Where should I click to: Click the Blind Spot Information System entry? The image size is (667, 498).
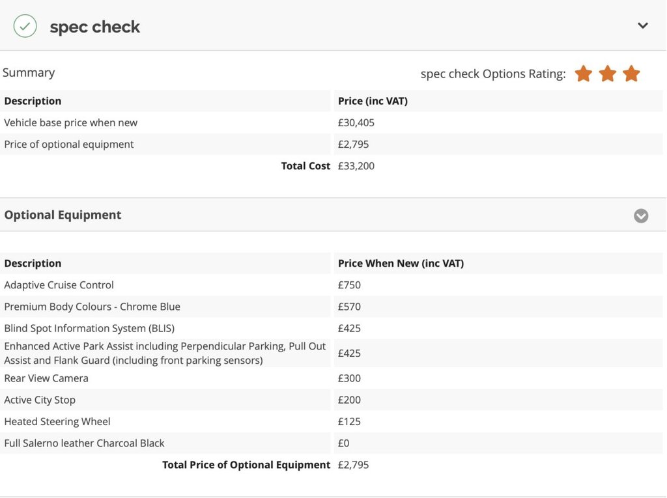[89, 328]
